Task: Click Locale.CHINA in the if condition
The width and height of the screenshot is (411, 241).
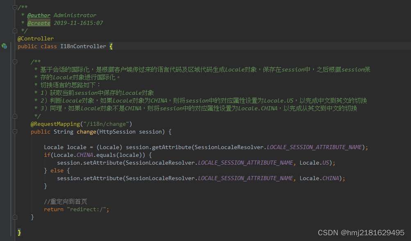Action: pos(73,155)
